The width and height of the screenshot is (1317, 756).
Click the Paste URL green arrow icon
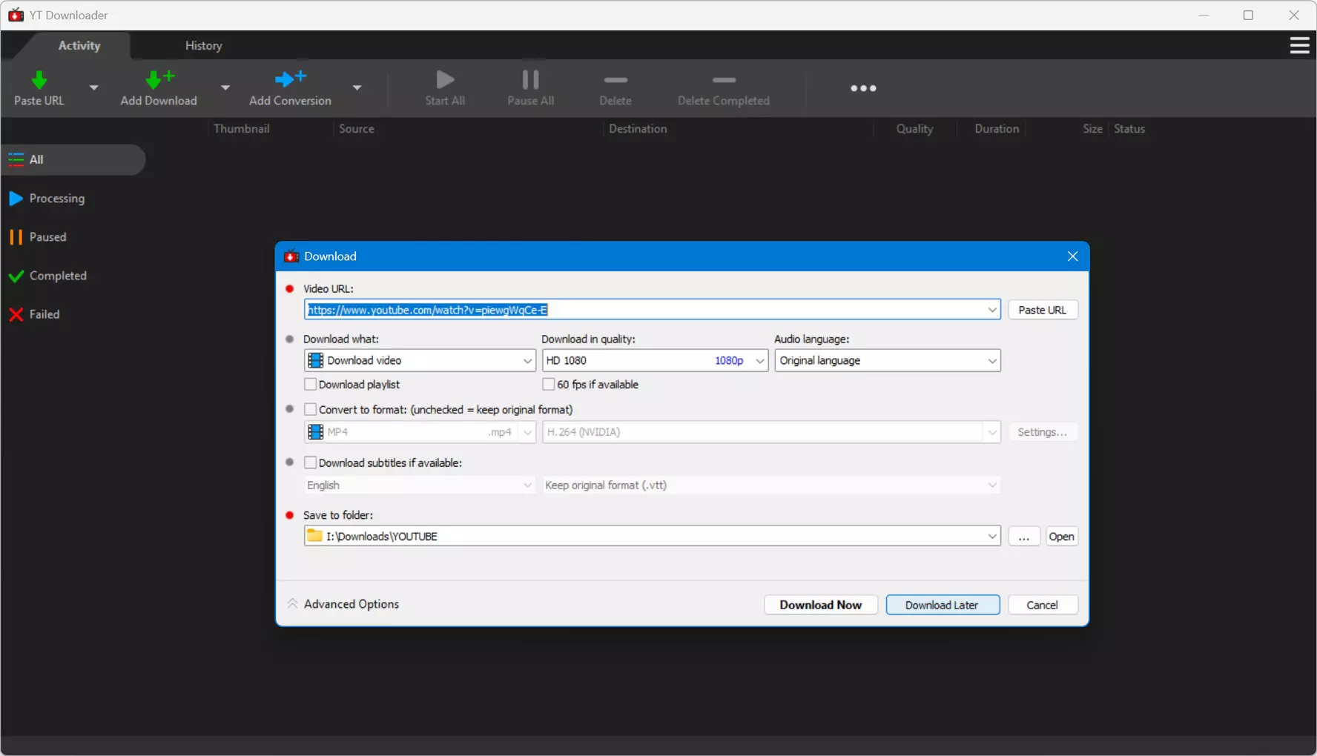pyautogui.click(x=39, y=79)
